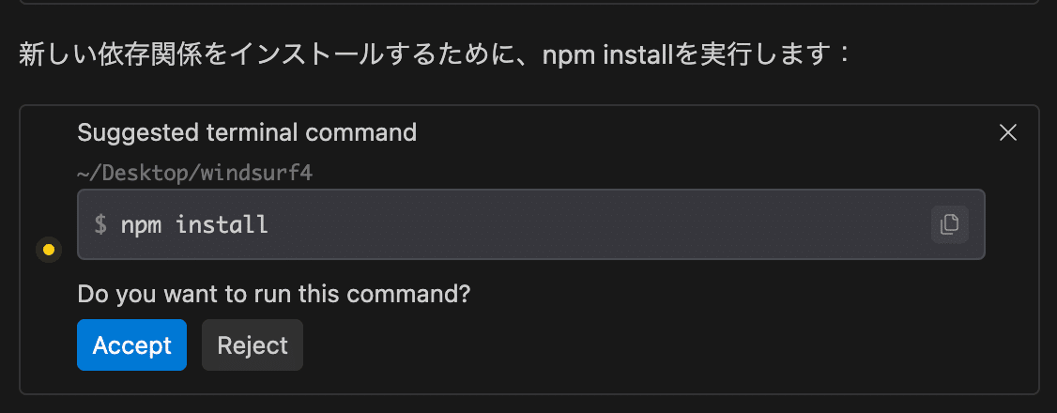Click "Do you want to run this command?"
This screenshot has height=413, width=1057.
point(273,294)
